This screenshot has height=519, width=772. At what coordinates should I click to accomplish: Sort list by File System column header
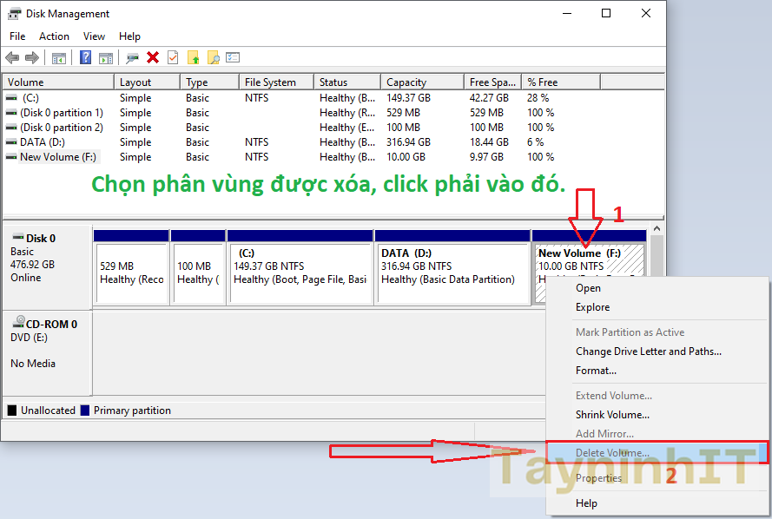(x=270, y=82)
